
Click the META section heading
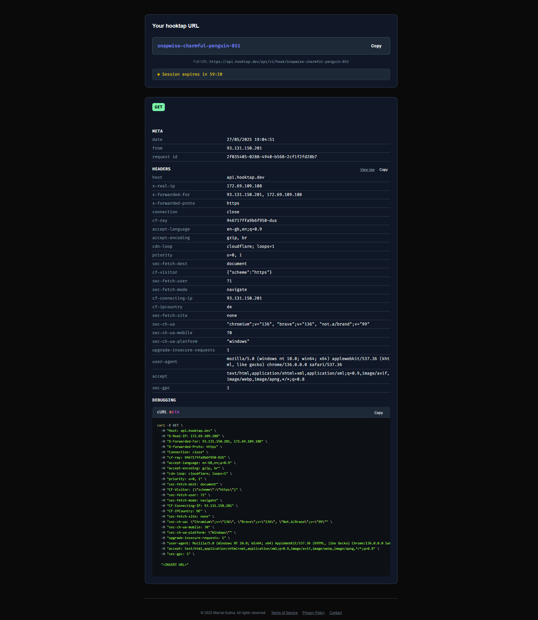(157, 131)
